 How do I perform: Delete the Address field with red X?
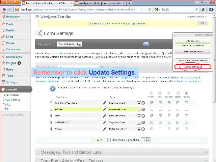(x=143, y=109)
